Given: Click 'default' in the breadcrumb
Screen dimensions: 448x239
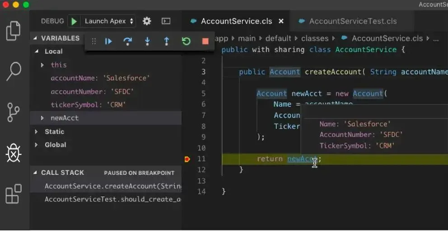Looking at the screenshot, I should (x=278, y=38).
